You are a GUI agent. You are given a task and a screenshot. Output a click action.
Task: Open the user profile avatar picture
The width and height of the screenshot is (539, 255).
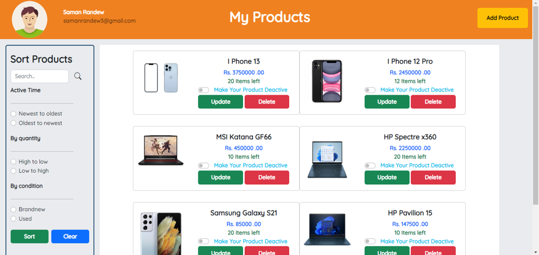coord(29,19)
